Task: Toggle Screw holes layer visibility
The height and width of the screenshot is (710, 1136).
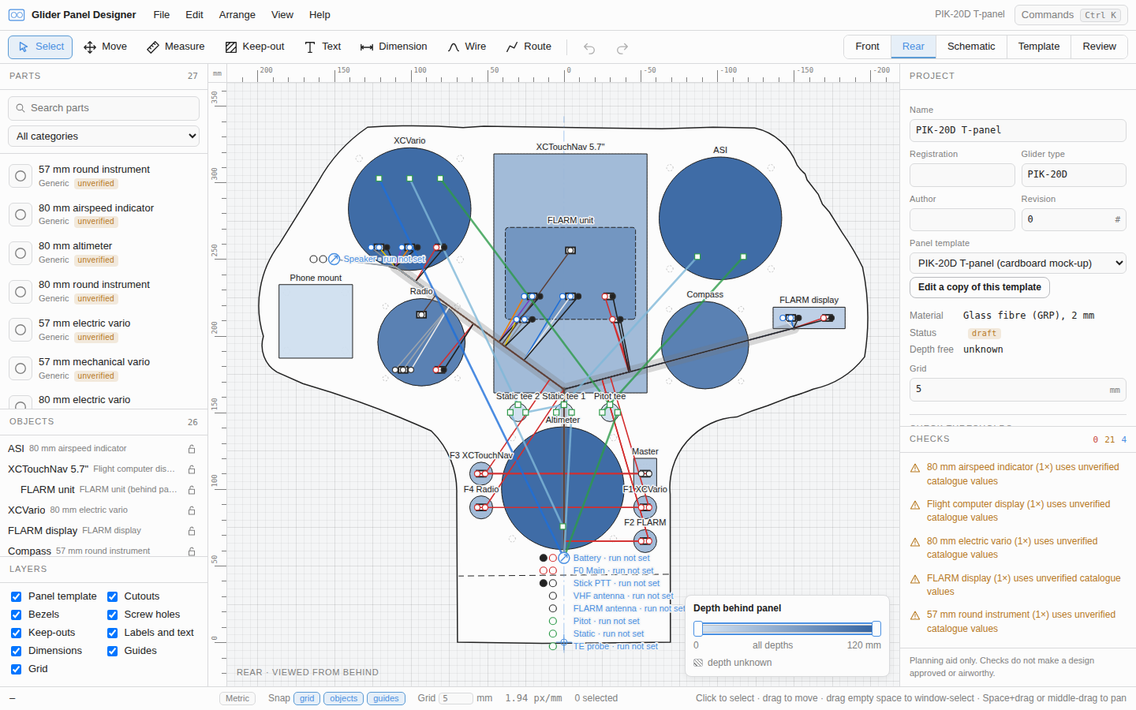Action: pyautogui.click(x=112, y=615)
